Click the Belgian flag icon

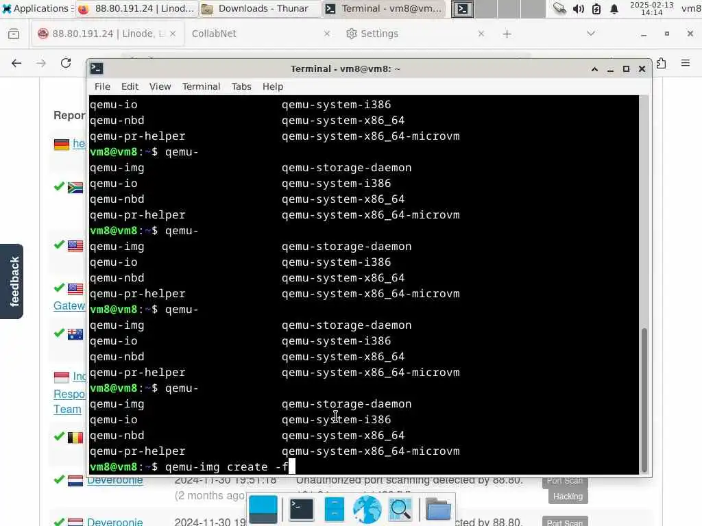pos(75,437)
